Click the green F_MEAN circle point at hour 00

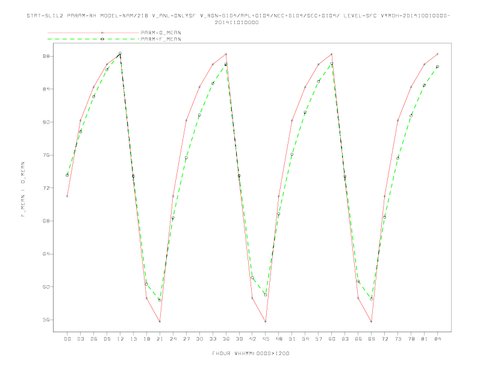(x=67, y=175)
